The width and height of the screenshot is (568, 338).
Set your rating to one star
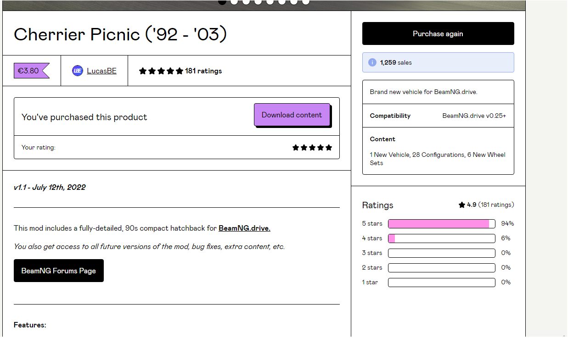(296, 148)
